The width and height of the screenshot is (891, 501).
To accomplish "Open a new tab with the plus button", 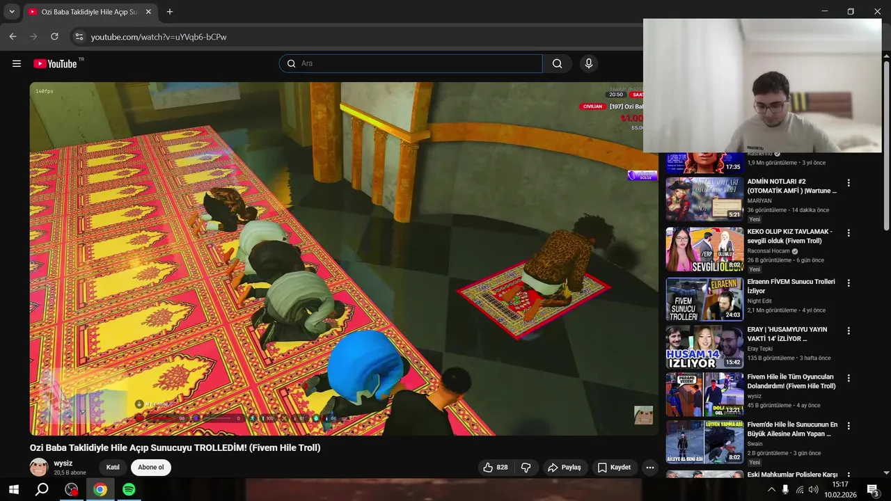I will [x=170, y=12].
